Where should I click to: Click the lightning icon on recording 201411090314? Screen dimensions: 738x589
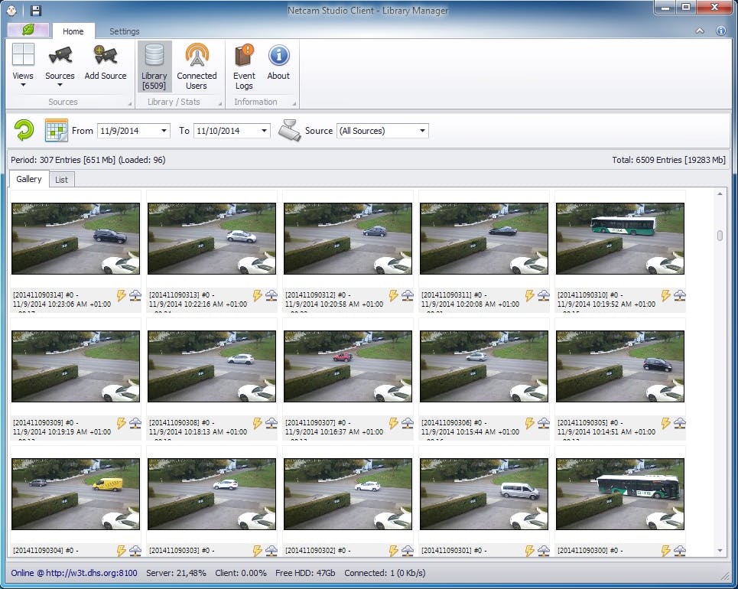(120, 296)
